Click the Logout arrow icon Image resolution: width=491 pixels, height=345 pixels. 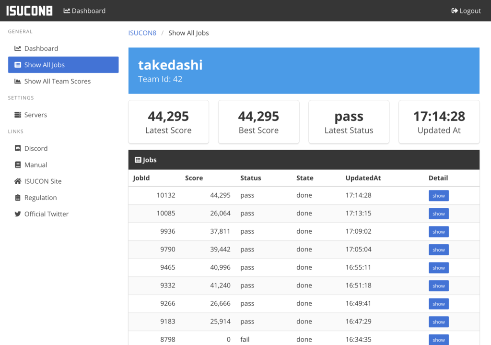click(x=455, y=11)
